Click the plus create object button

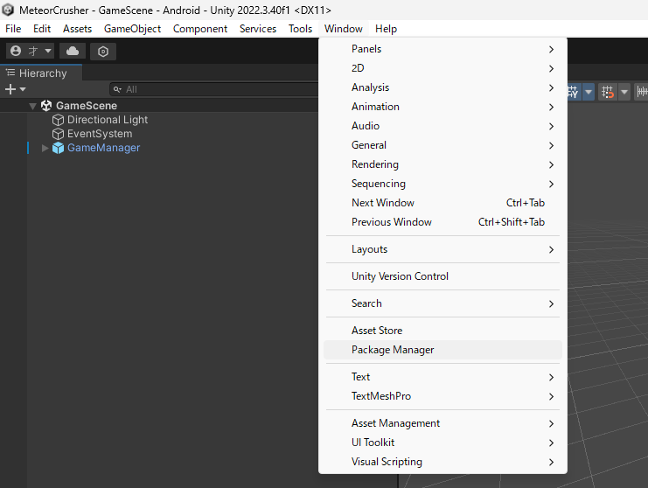[x=10, y=89]
